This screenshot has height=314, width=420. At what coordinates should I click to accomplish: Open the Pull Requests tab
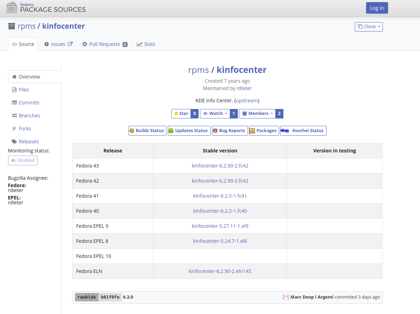(105, 44)
